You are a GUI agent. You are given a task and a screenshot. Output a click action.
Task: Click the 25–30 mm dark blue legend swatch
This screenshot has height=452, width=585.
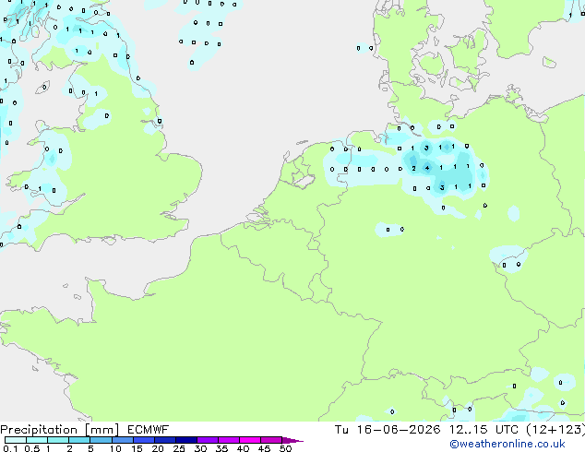(186, 440)
